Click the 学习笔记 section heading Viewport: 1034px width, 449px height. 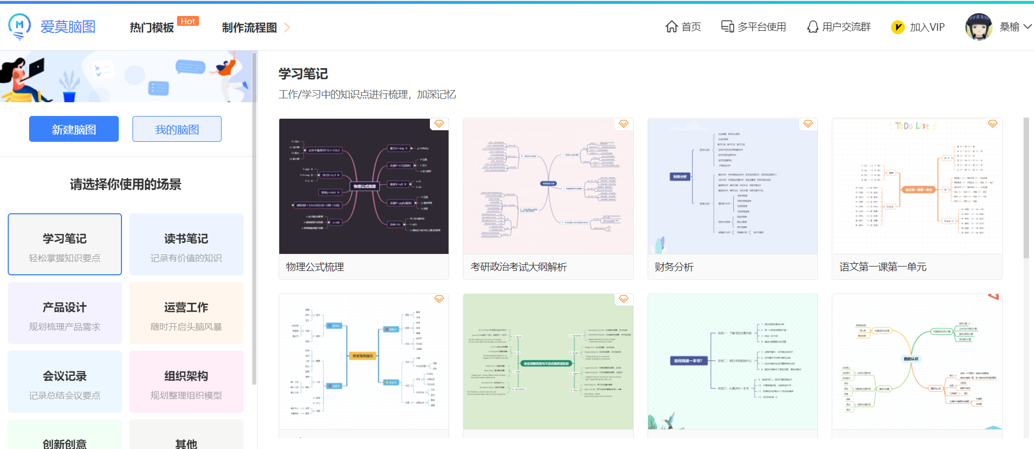pyautogui.click(x=303, y=74)
